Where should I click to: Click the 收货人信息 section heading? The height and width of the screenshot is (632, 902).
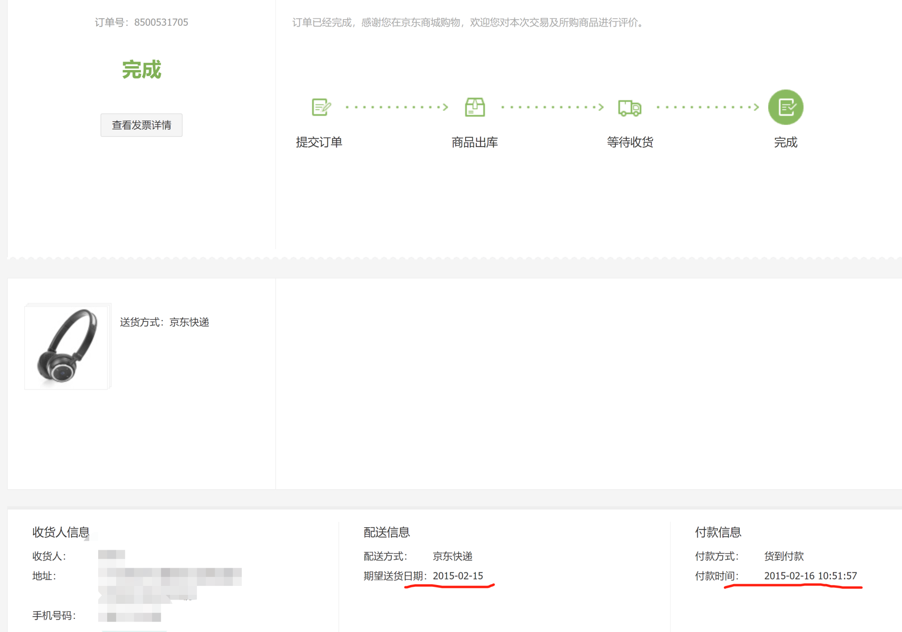pyautogui.click(x=61, y=532)
